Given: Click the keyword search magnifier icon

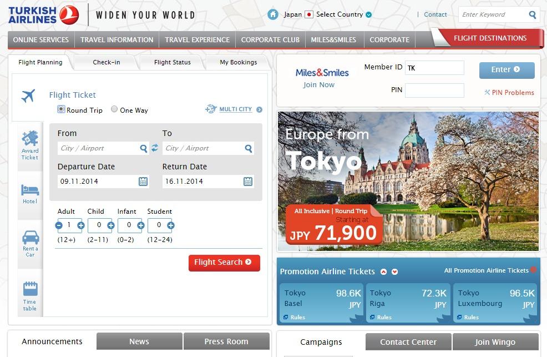Looking at the screenshot, I should coord(533,14).
